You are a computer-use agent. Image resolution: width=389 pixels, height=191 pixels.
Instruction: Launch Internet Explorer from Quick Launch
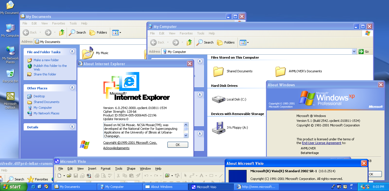click(x=33, y=187)
